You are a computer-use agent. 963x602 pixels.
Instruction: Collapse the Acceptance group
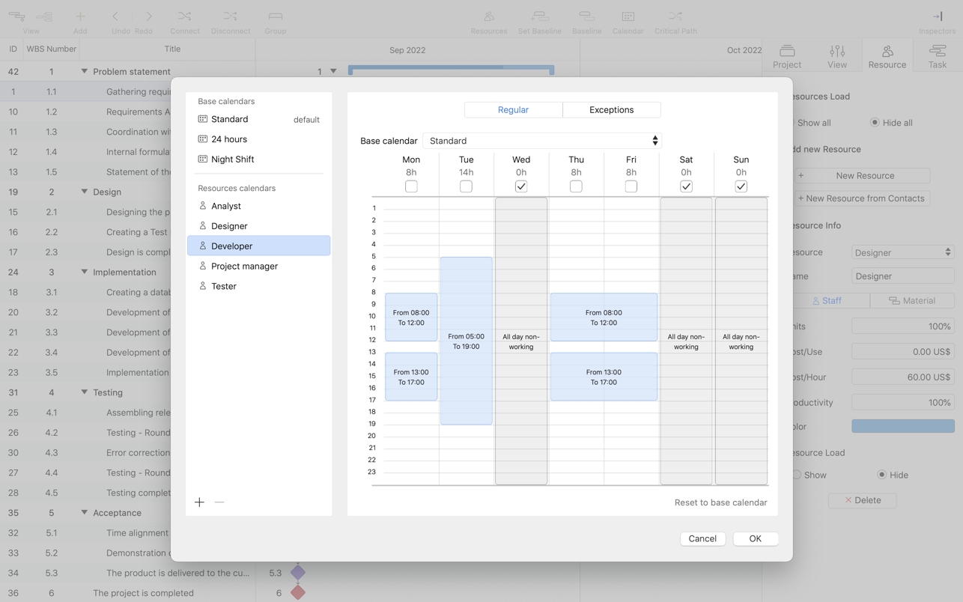pos(85,512)
